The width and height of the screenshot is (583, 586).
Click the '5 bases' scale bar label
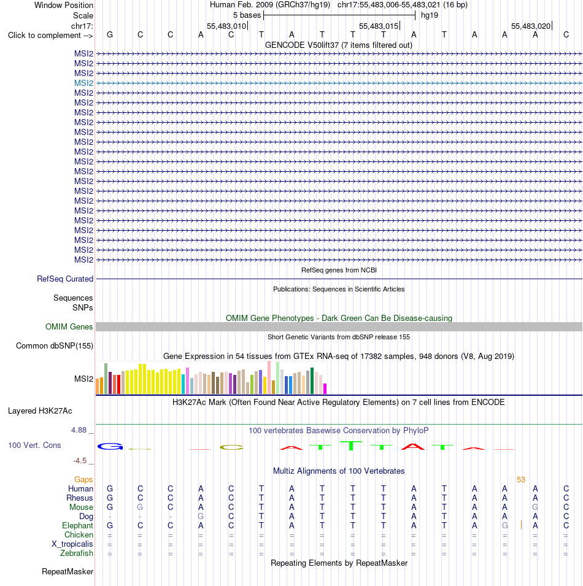point(247,15)
